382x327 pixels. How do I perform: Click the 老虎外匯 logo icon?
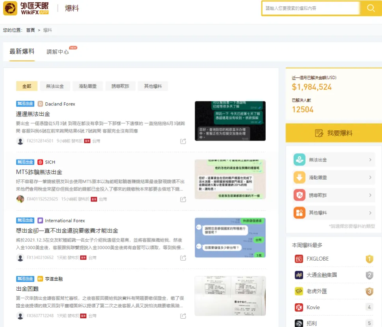[x=299, y=291]
